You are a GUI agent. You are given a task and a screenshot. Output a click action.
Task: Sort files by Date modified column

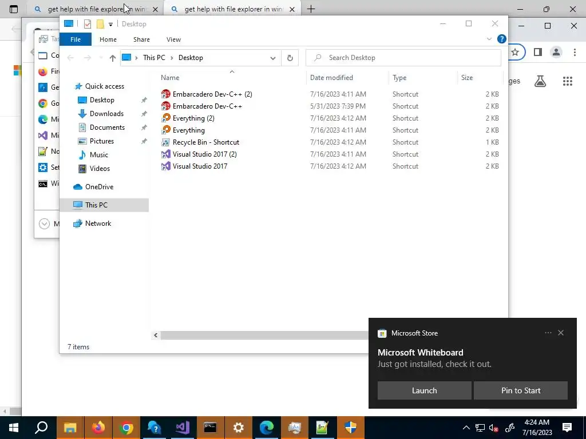tap(331, 78)
